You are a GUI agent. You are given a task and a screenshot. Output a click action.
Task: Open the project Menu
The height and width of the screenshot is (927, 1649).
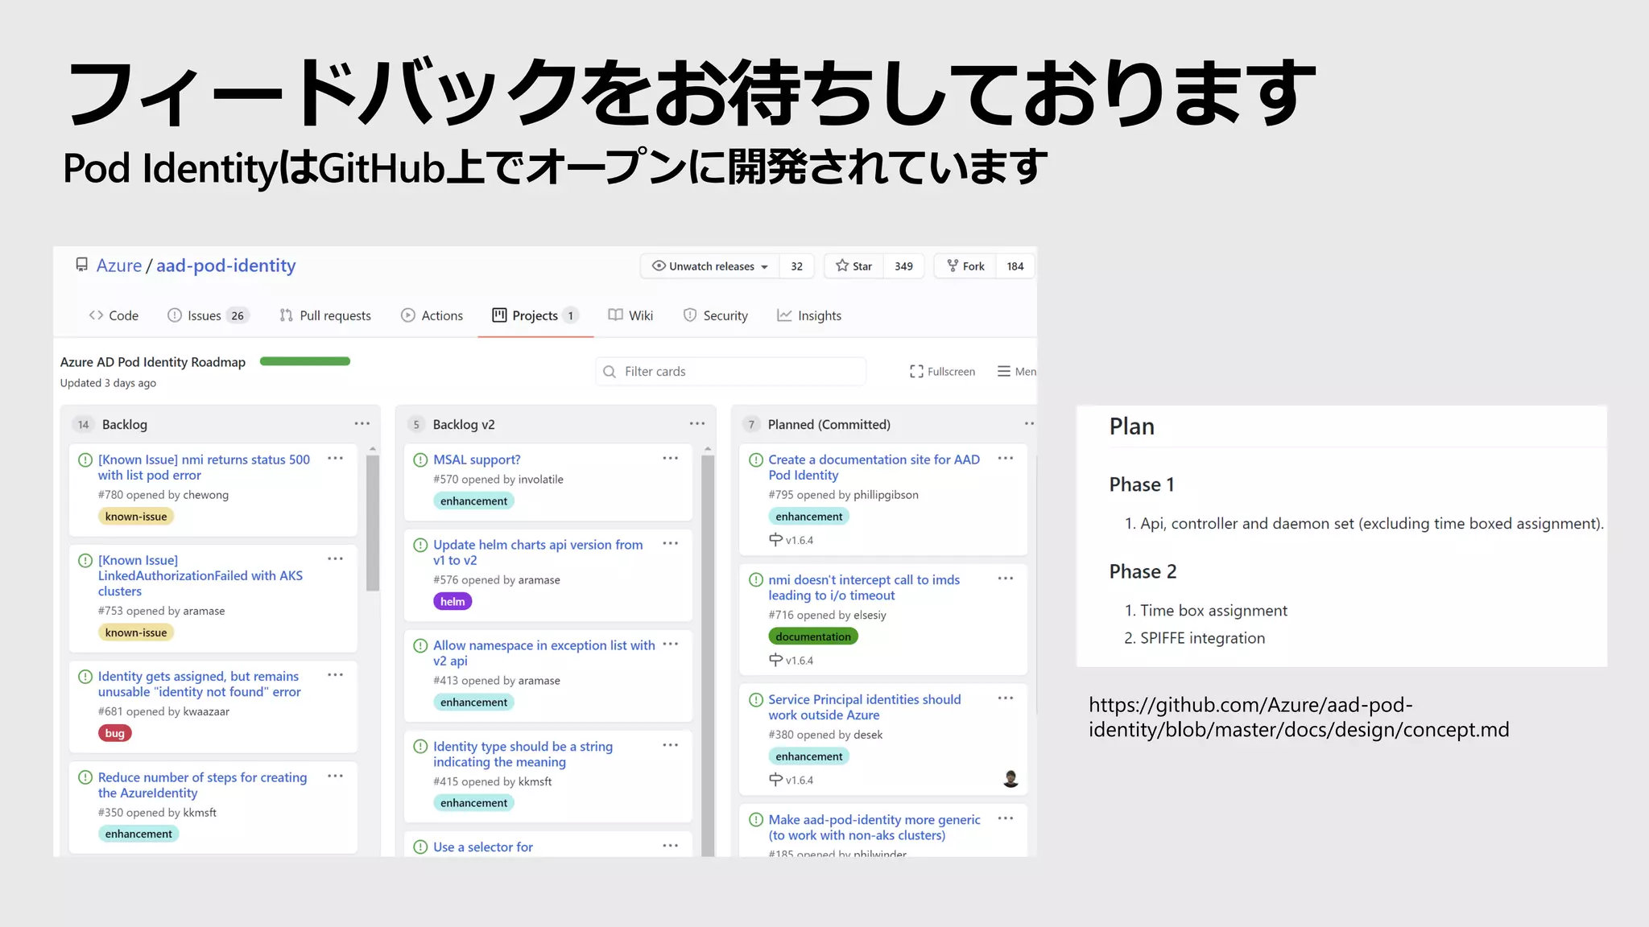pos(1017,371)
